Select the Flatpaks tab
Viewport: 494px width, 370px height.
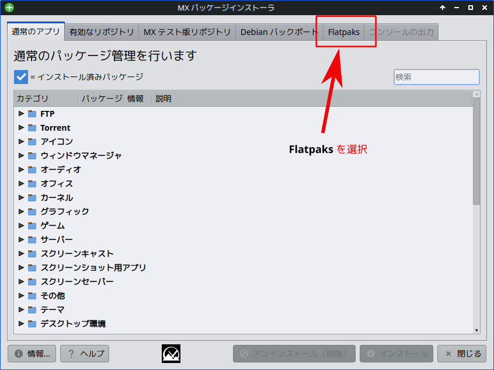point(344,32)
